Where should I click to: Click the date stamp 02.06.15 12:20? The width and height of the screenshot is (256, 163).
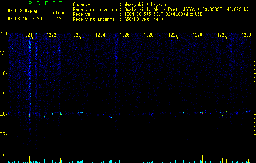point(25,19)
